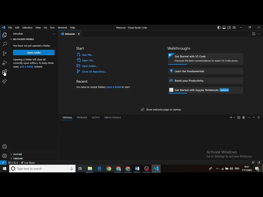
Task: Open File Explorer from the taskbar
Action: tap(90, 169)
